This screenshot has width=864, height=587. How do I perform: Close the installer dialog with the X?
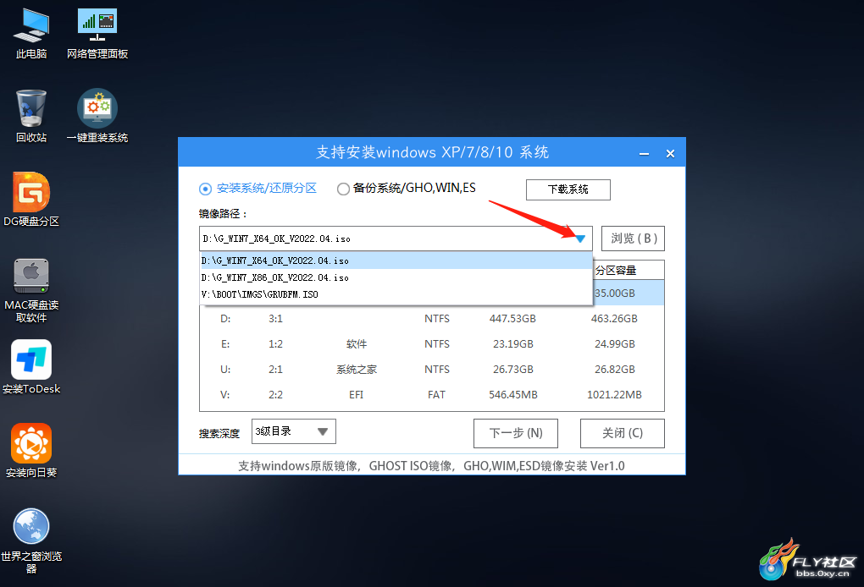(x=670, y=153)
